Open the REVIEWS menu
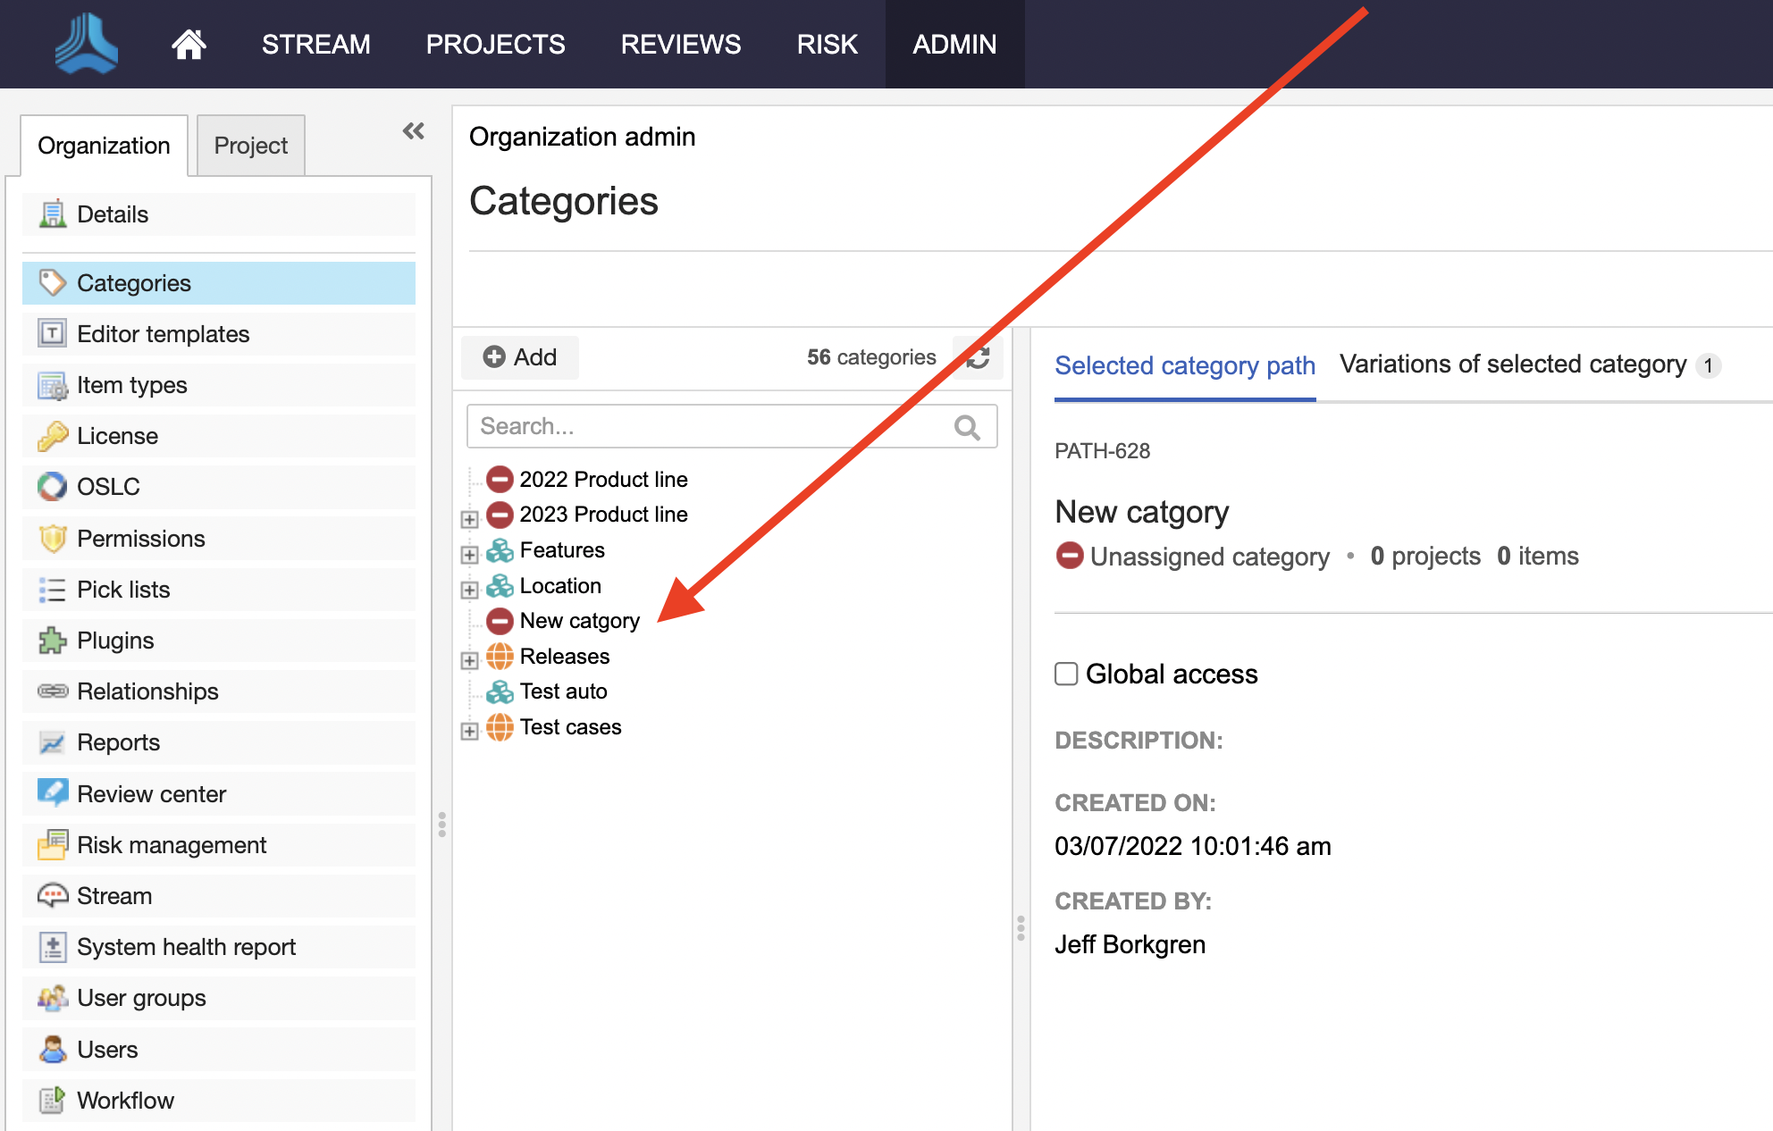 click(x=681, y=44)
